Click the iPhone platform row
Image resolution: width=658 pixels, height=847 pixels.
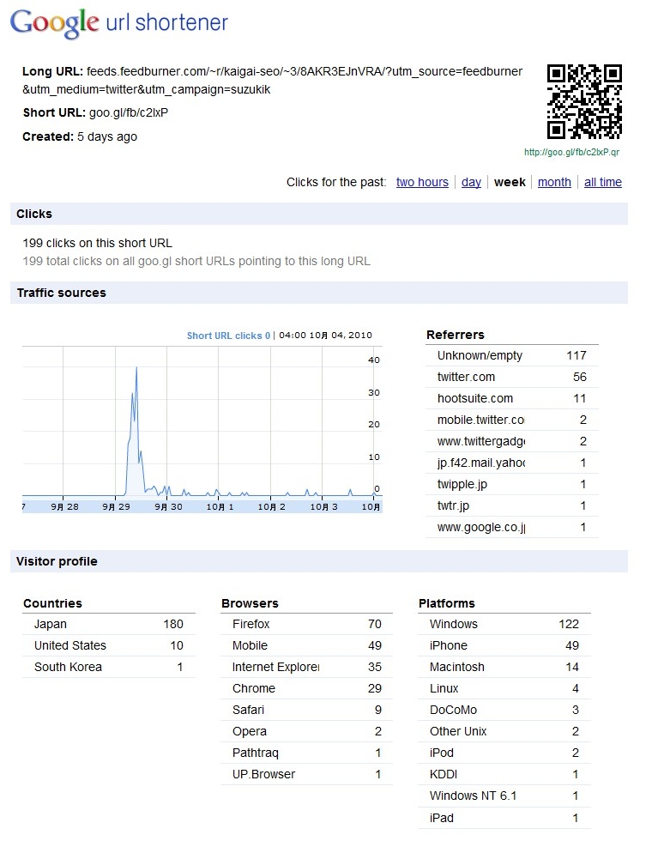[504, 645]
